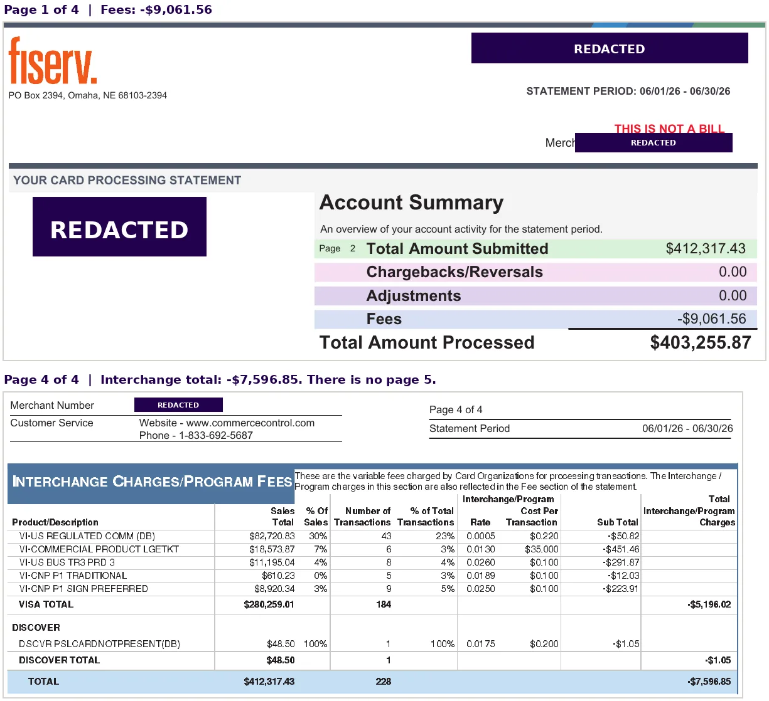The image size is (769, 701).
Task: Click the 'Chargebacks/Reversals' row label
Action: pyautogui.click(x=454, y=272)
